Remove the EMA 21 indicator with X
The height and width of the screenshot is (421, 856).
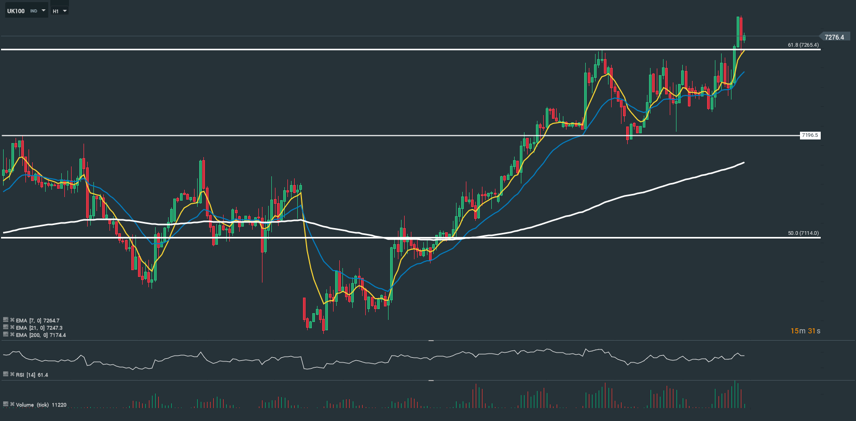(x=12, y=328)
